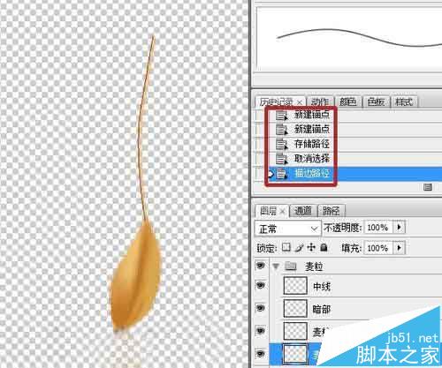Open the 色板 (Swatches) tab

coord(376,101)
